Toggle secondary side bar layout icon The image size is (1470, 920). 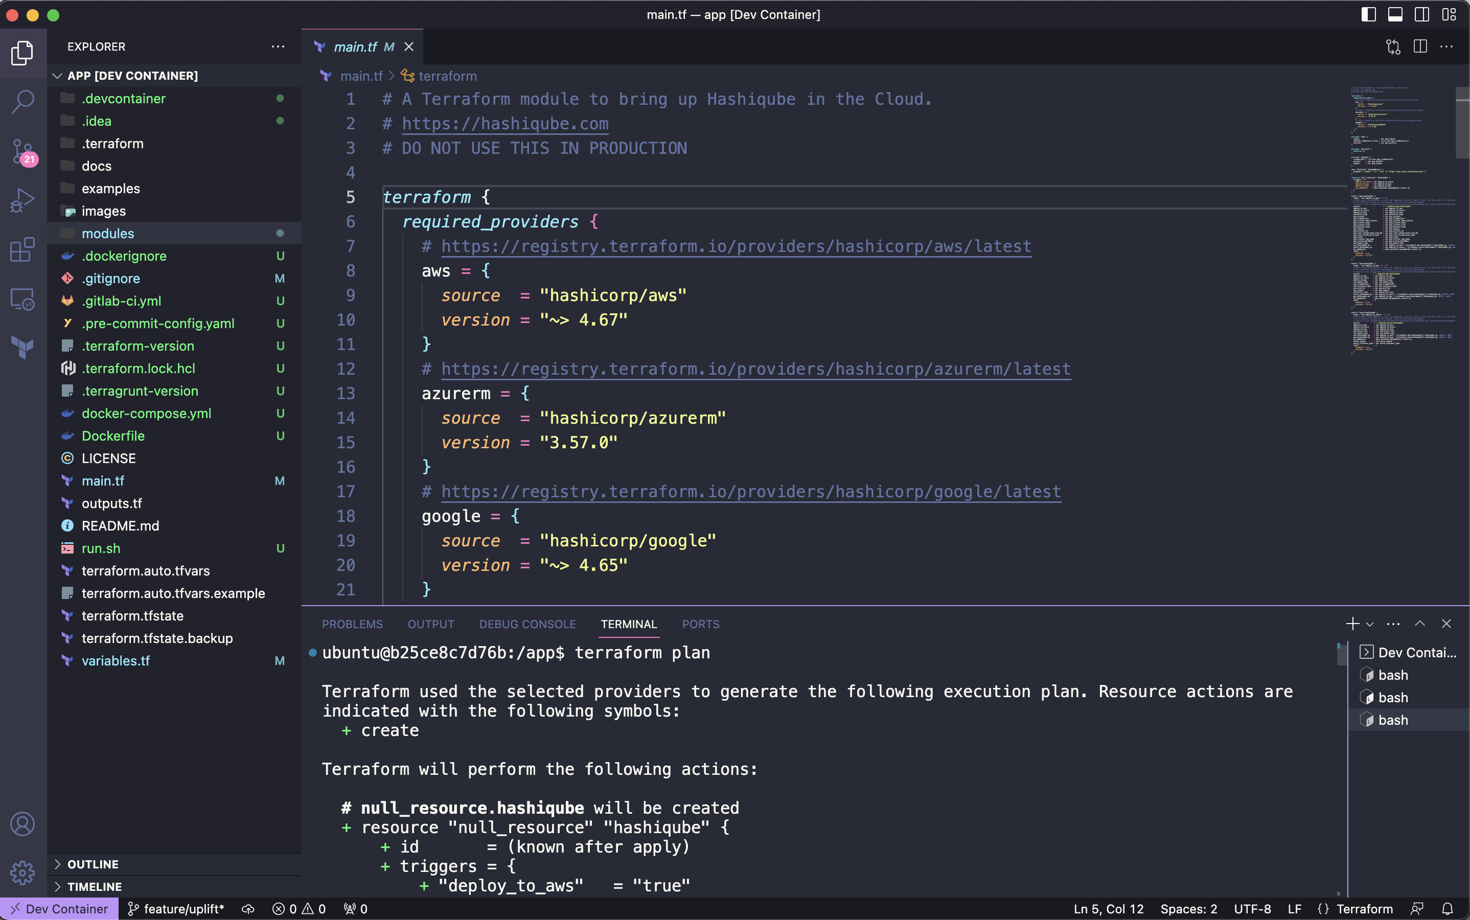pos(1422,15)
